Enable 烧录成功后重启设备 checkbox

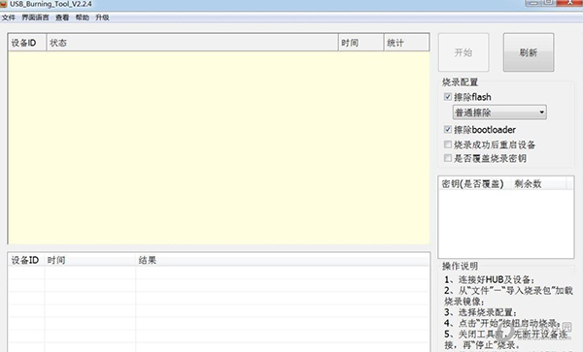coord(448,144)
